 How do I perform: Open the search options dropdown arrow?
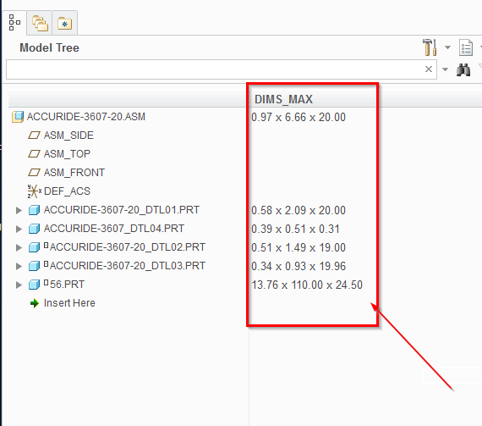445,69
